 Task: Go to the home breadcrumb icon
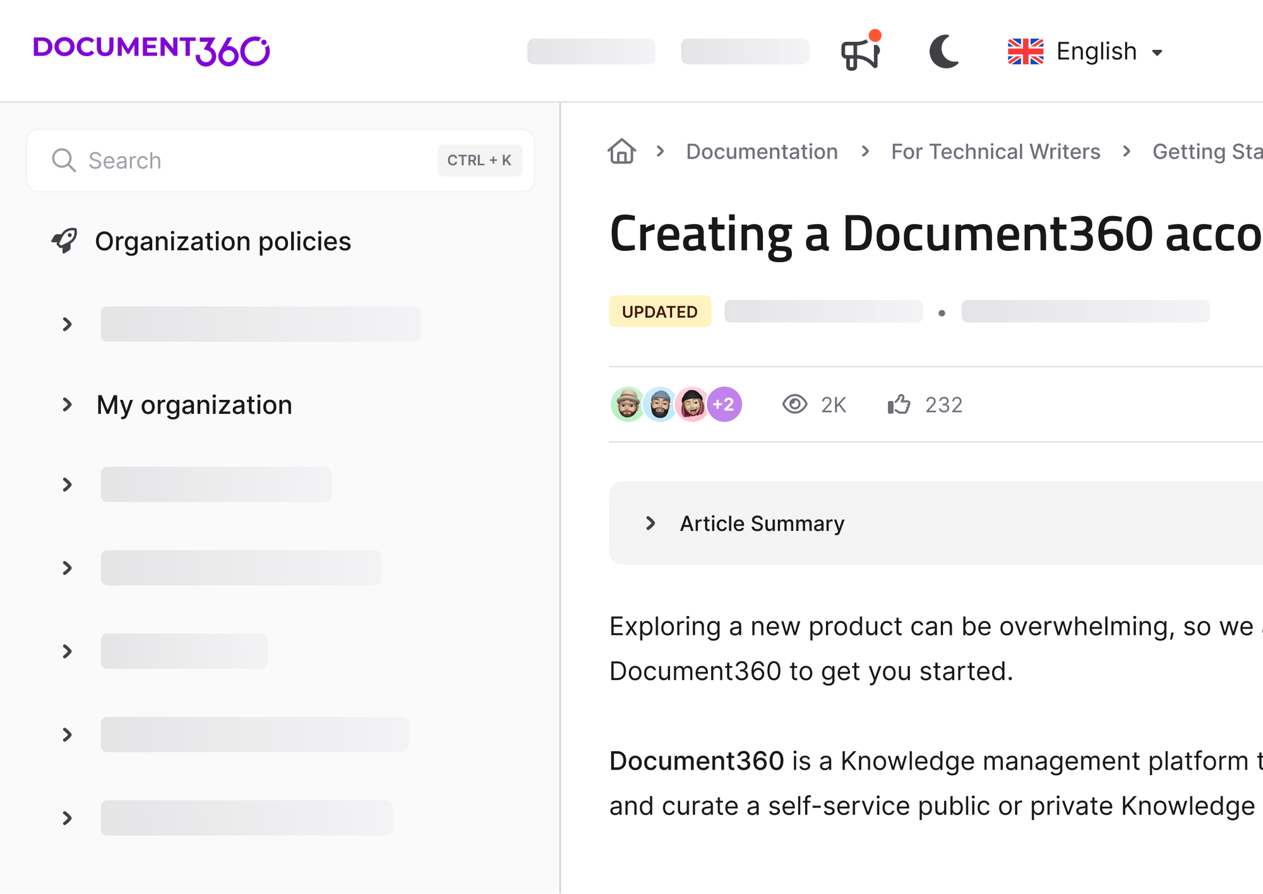click(x=622, y=151)
